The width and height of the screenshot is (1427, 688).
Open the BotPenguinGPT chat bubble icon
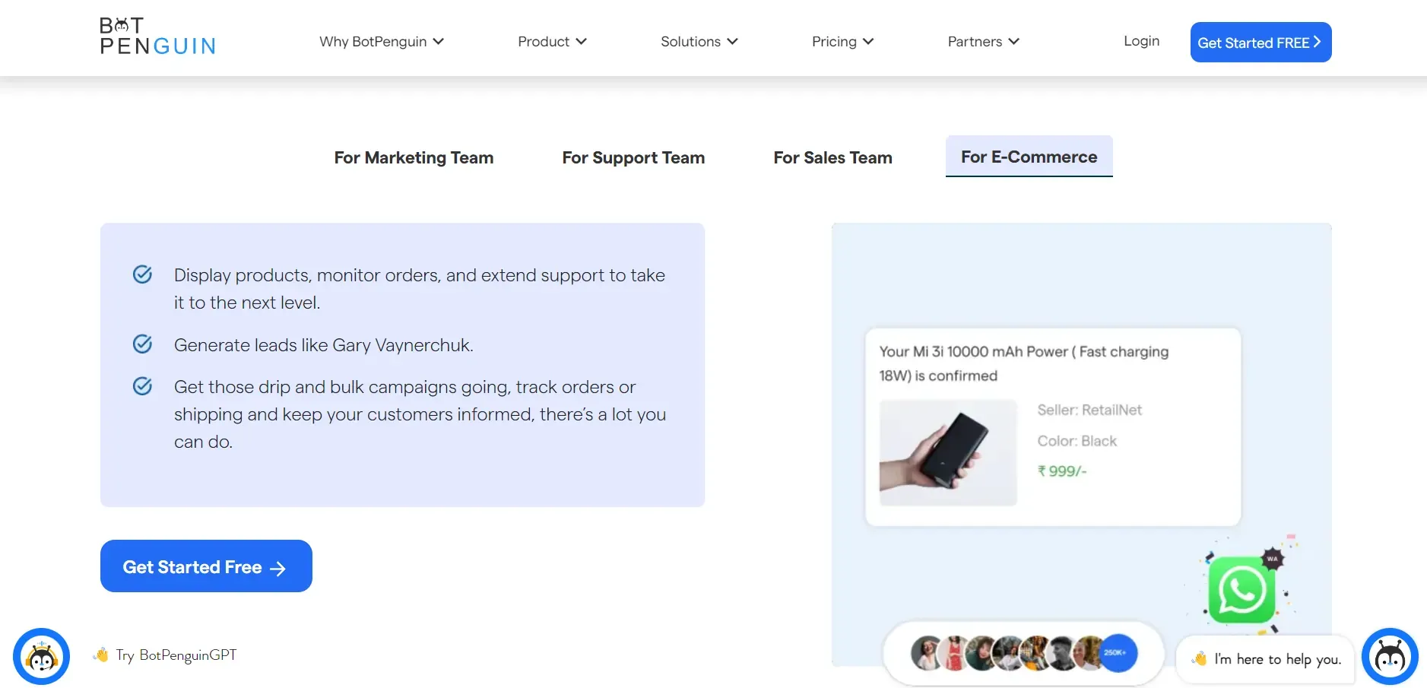tap(41, 656)
